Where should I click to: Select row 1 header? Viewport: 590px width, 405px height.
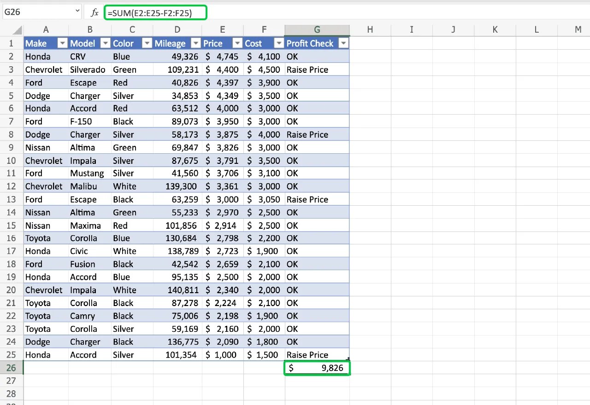tap(10, 43)
